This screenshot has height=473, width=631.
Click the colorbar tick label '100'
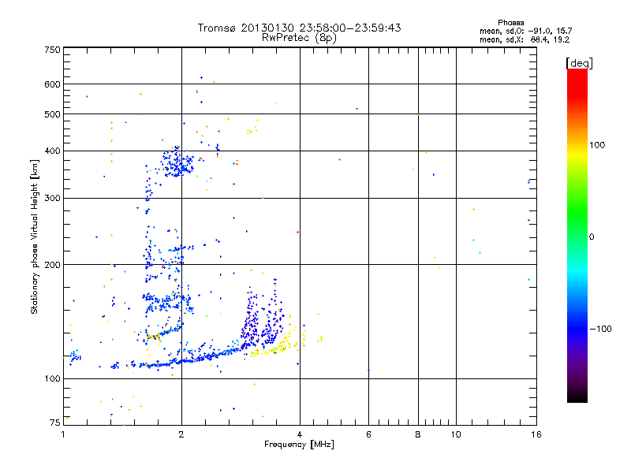(x=597, y=145)
